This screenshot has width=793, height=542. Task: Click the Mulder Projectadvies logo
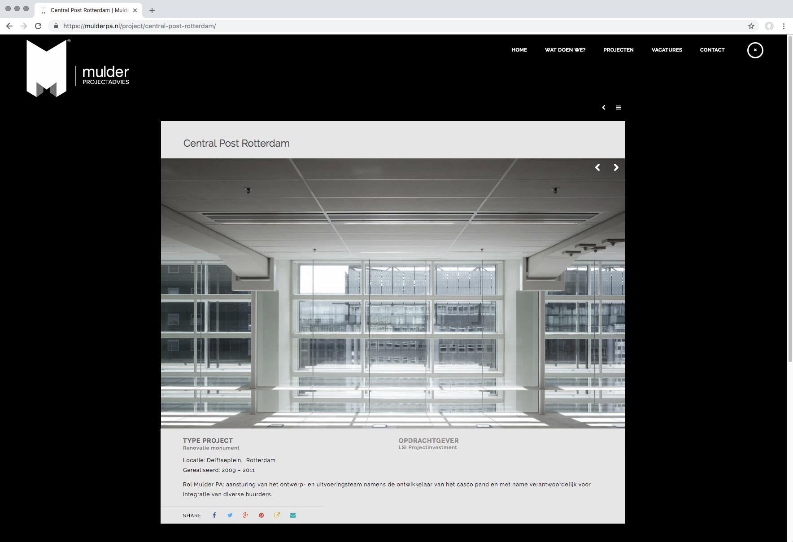(78, 68)
